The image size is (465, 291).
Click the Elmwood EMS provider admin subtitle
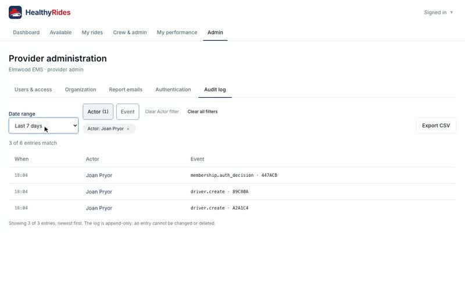click(x=46, y=69)
